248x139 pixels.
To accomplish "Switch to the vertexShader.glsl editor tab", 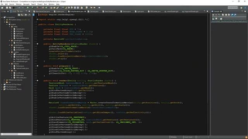I will point(171,12).
